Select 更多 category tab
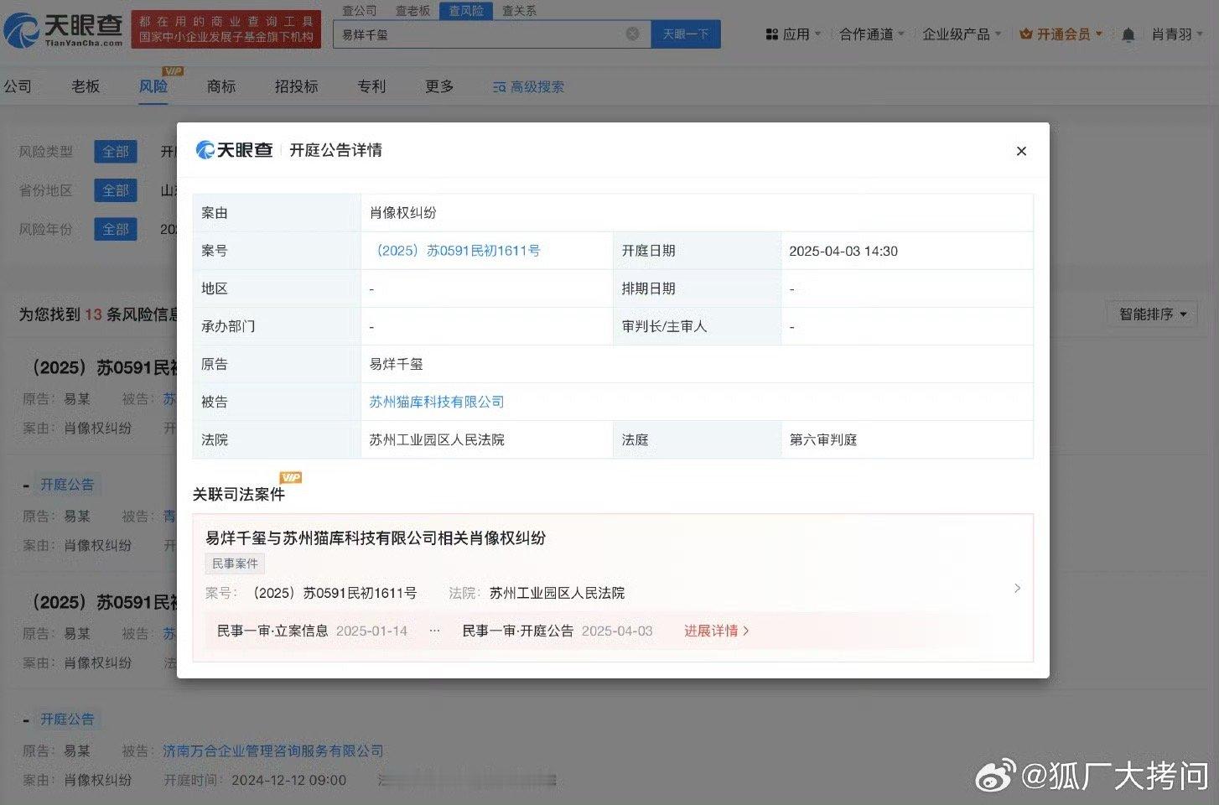Screen dimensions: 1219x805 pos(439,86)
